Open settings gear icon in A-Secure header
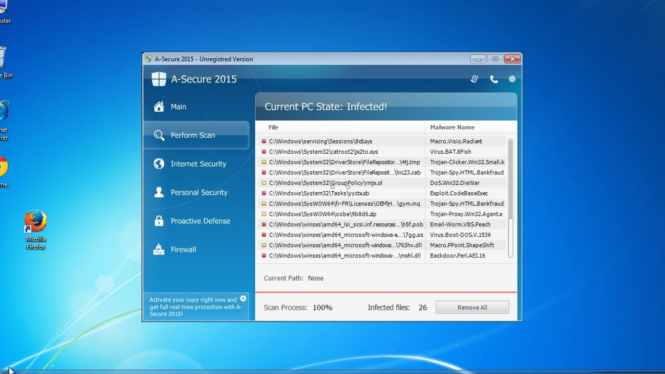This screenshot has height=374, width=665. coord(512,79)
